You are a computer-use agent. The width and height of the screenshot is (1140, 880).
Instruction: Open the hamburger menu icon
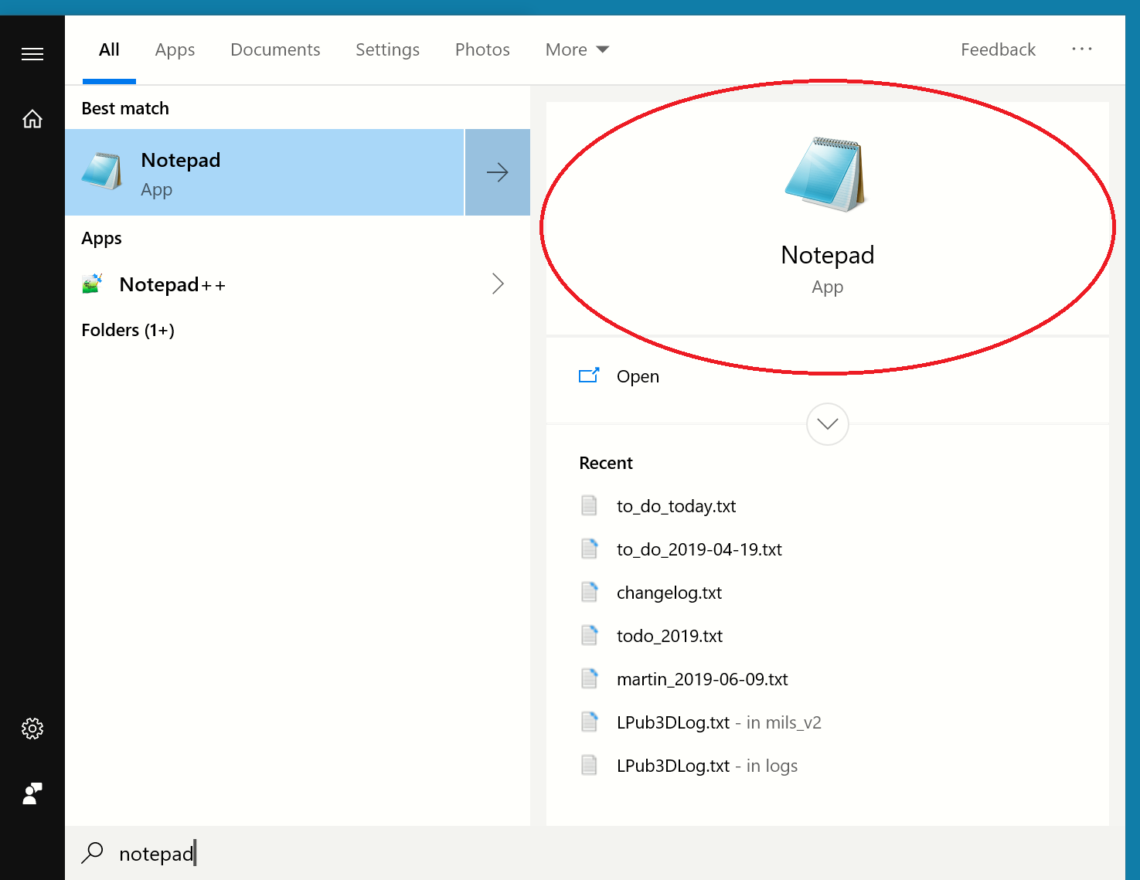[32, 54]
